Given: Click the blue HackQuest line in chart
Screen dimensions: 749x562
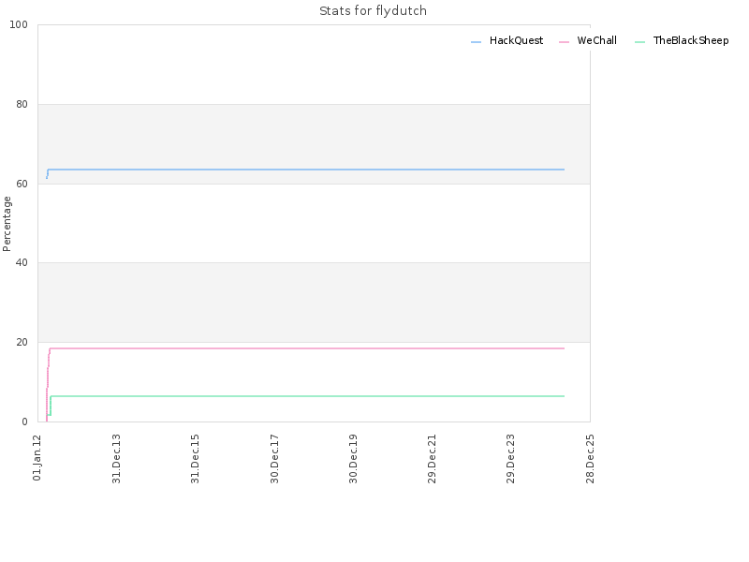Looking at the screenshot, I should [x=306, y=170].
